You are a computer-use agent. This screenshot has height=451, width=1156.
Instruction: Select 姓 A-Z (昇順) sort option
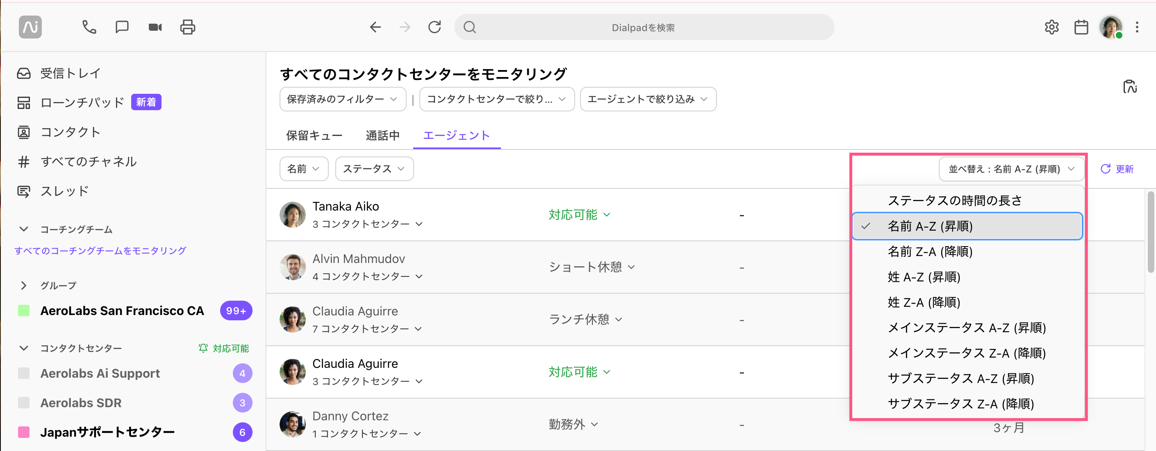(x=967, y=276)
